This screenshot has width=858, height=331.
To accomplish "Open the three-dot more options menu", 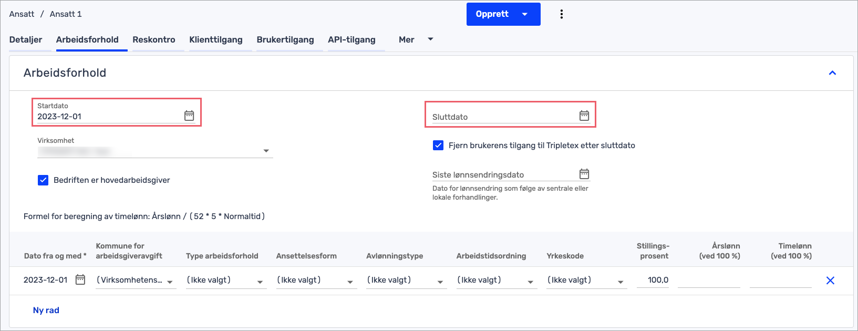I will pos(562,14).
